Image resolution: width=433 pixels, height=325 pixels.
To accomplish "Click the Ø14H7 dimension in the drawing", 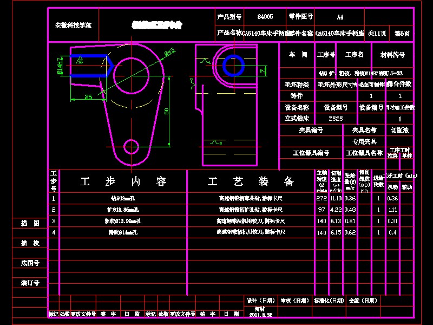I will click(60, 66).
